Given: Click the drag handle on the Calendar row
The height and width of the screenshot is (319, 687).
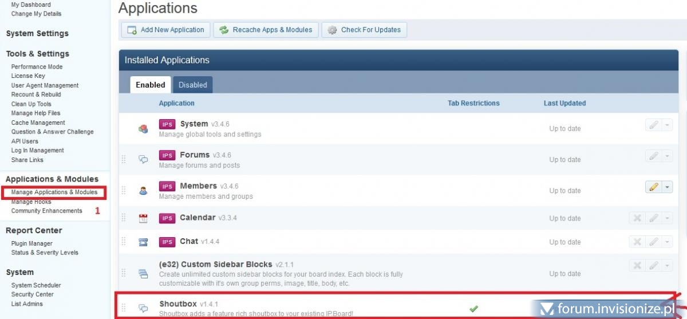Looking at the screenshot, I should click(x=124, y=218).
